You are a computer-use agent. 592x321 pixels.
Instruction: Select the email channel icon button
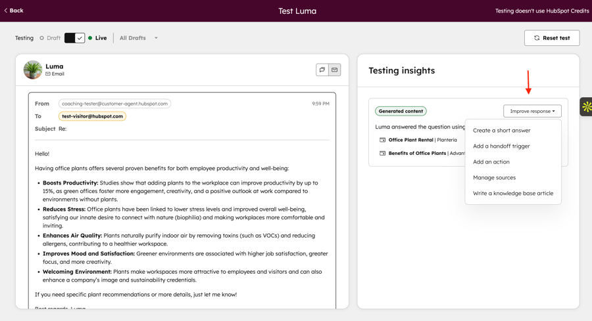tap(334, 70)
